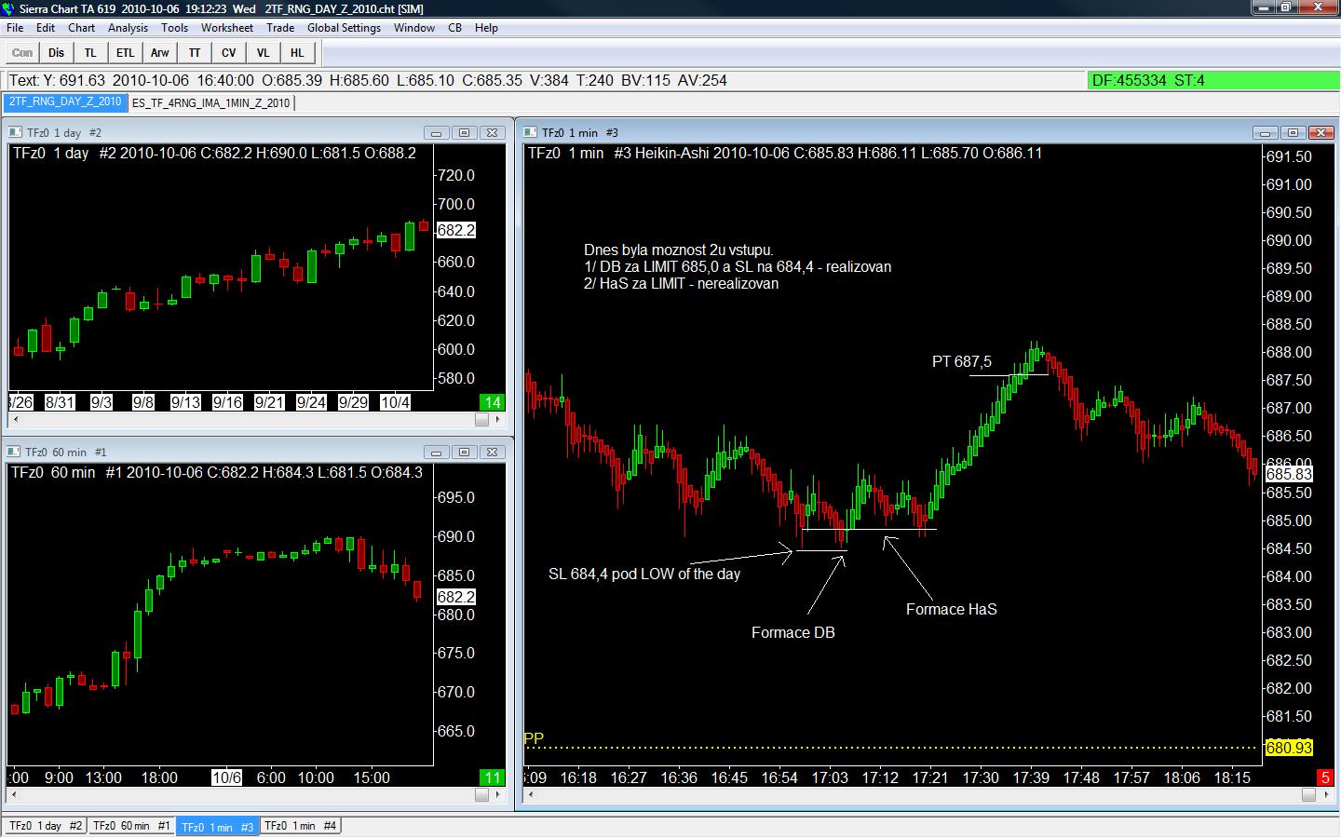The height and width of the screenshot is (838, 1341).
Task: Open the Window menu
Action: 414,28
